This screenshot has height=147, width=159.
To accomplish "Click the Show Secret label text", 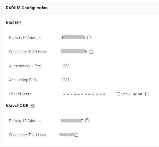I will pos(132,94).
